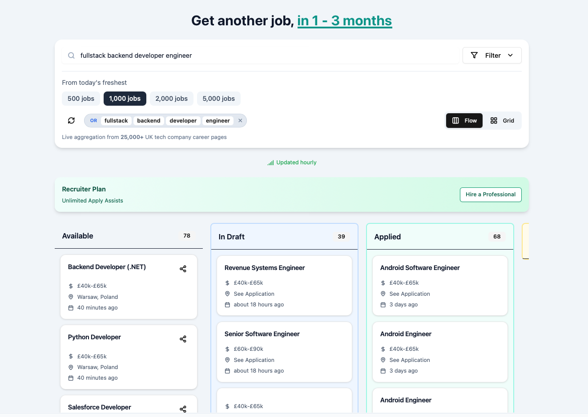The image size is (588, 417).
Task: Select the 500 jobs option
Action: coord(81,99)
